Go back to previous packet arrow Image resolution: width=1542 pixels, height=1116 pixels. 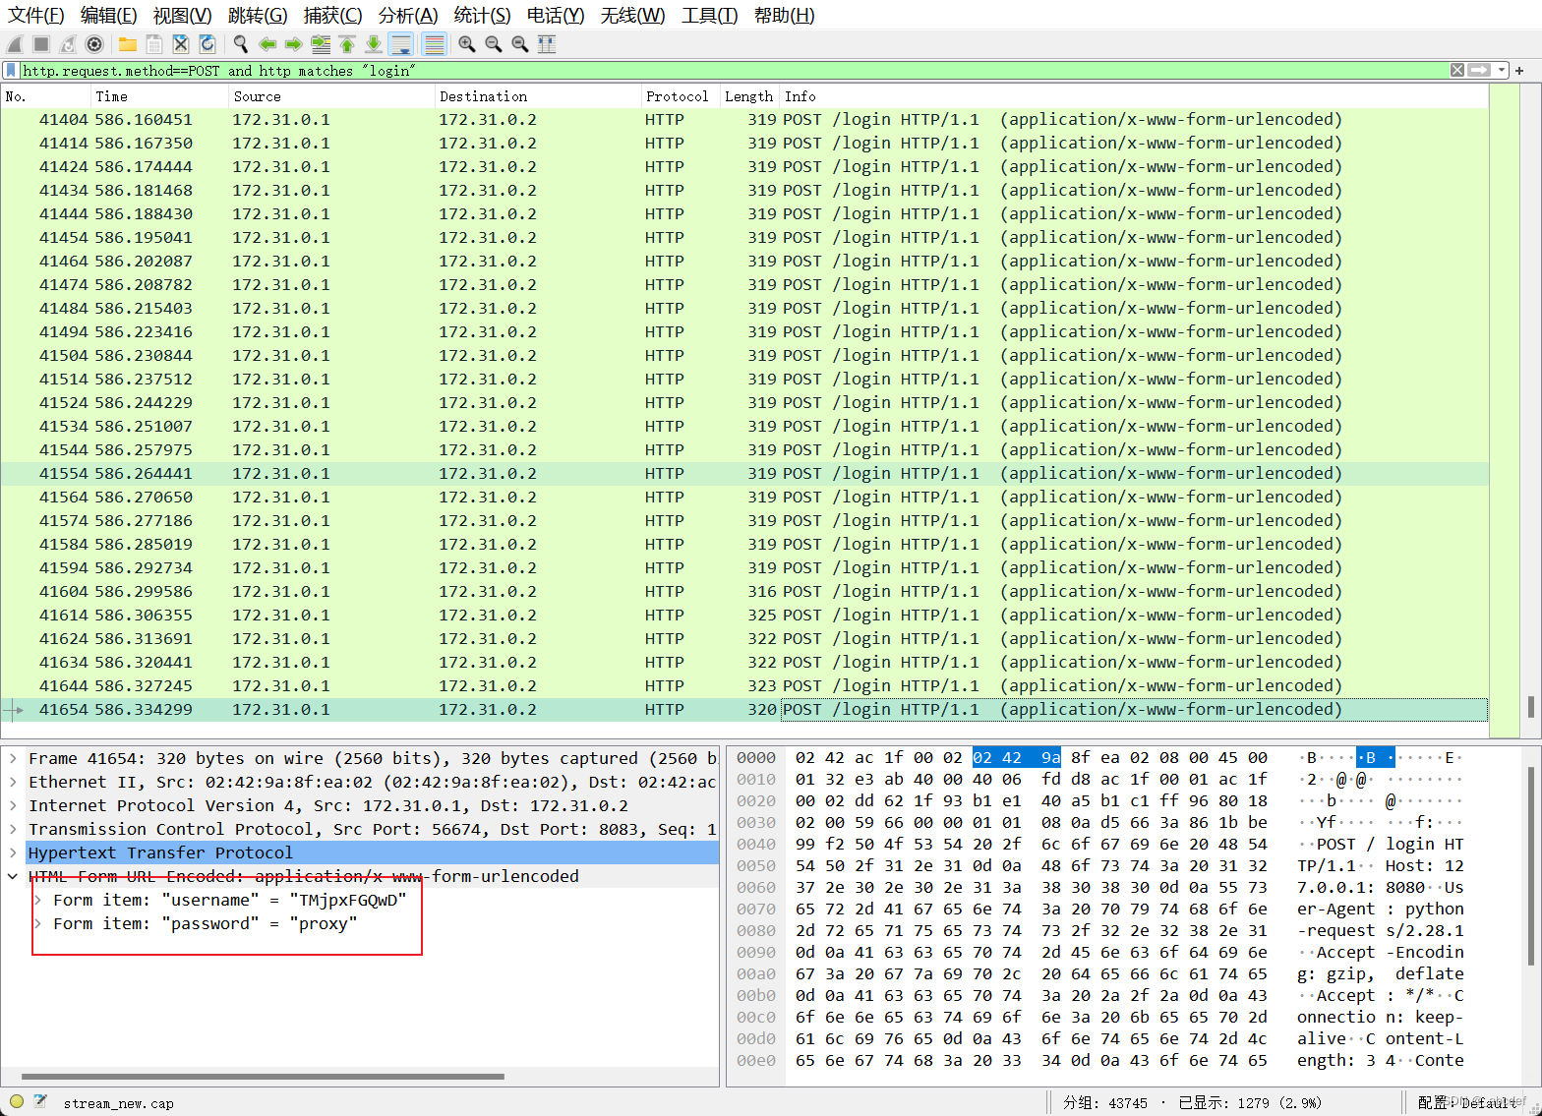click(267, 44)
